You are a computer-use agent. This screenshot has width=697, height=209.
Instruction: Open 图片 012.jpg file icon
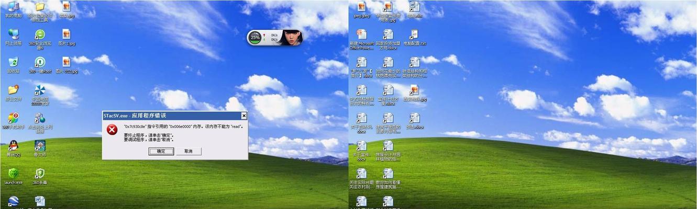click(67, 65)
